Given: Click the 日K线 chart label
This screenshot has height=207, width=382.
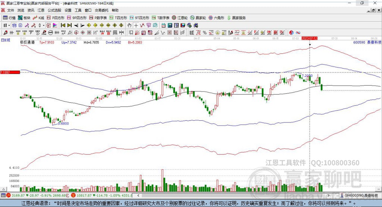Looking at the screenshot, I should click(x=6, y=40).
